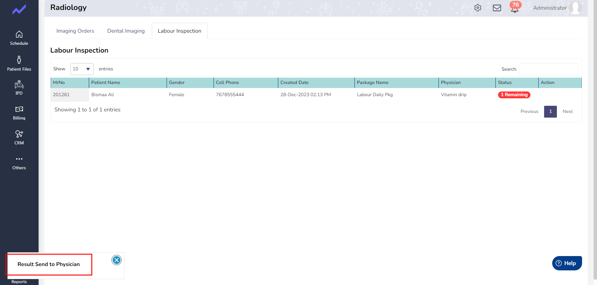Open the Reports sidebar item
The height and width of the screenshot is (285, 597).
pos(19,282)
